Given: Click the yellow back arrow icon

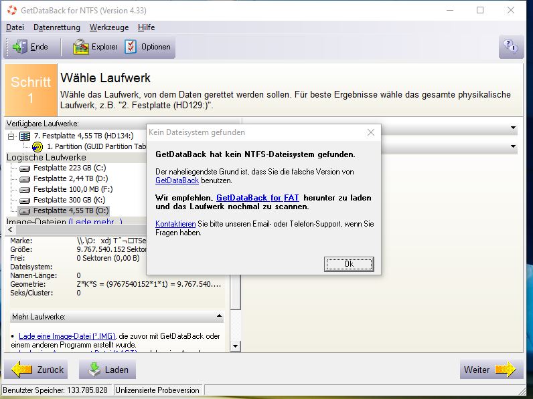Looking at the screenshot, I should [21, 369].
